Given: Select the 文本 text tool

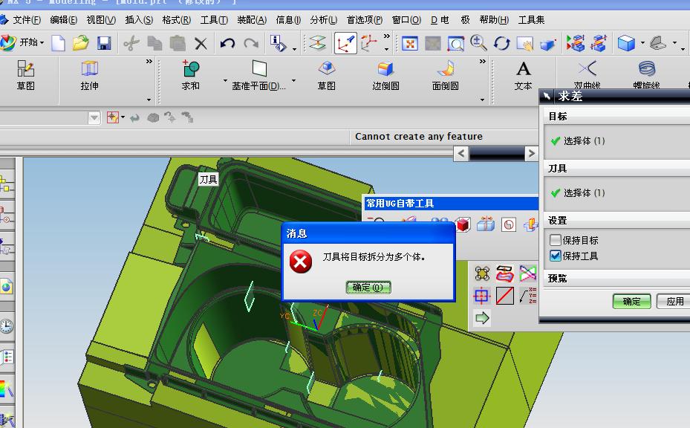Looking at the screenshot, I should click(523, 75).
